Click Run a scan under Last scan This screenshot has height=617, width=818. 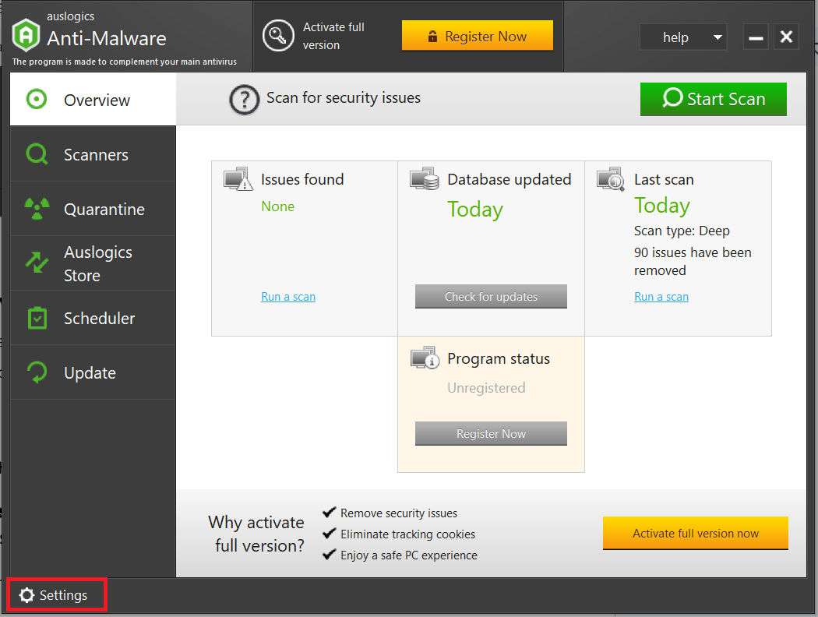(661, 296)
